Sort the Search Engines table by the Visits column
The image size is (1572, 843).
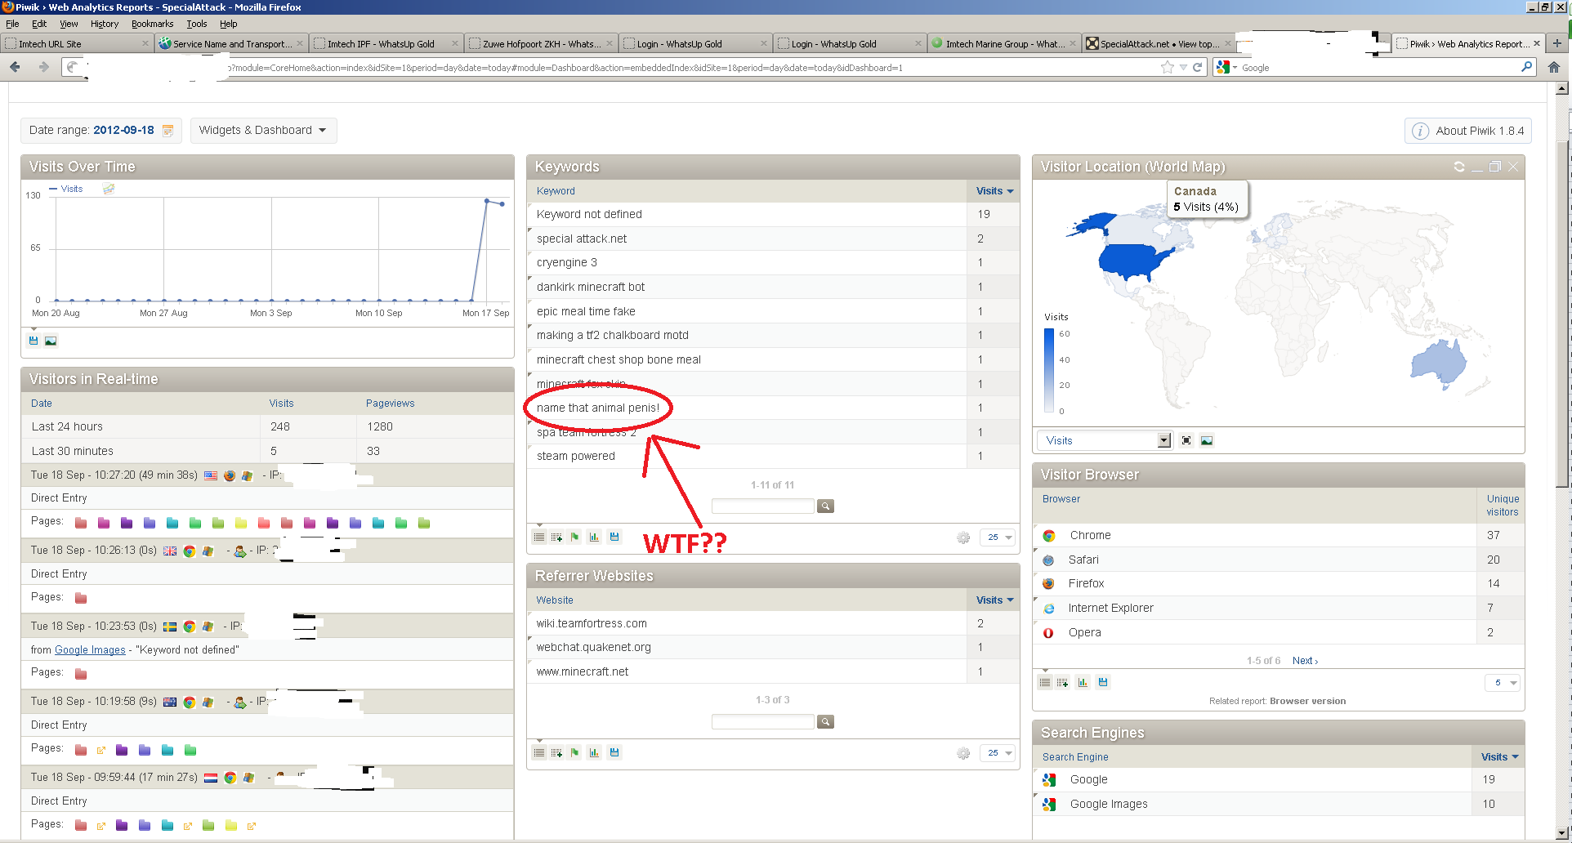point(1499,757)
